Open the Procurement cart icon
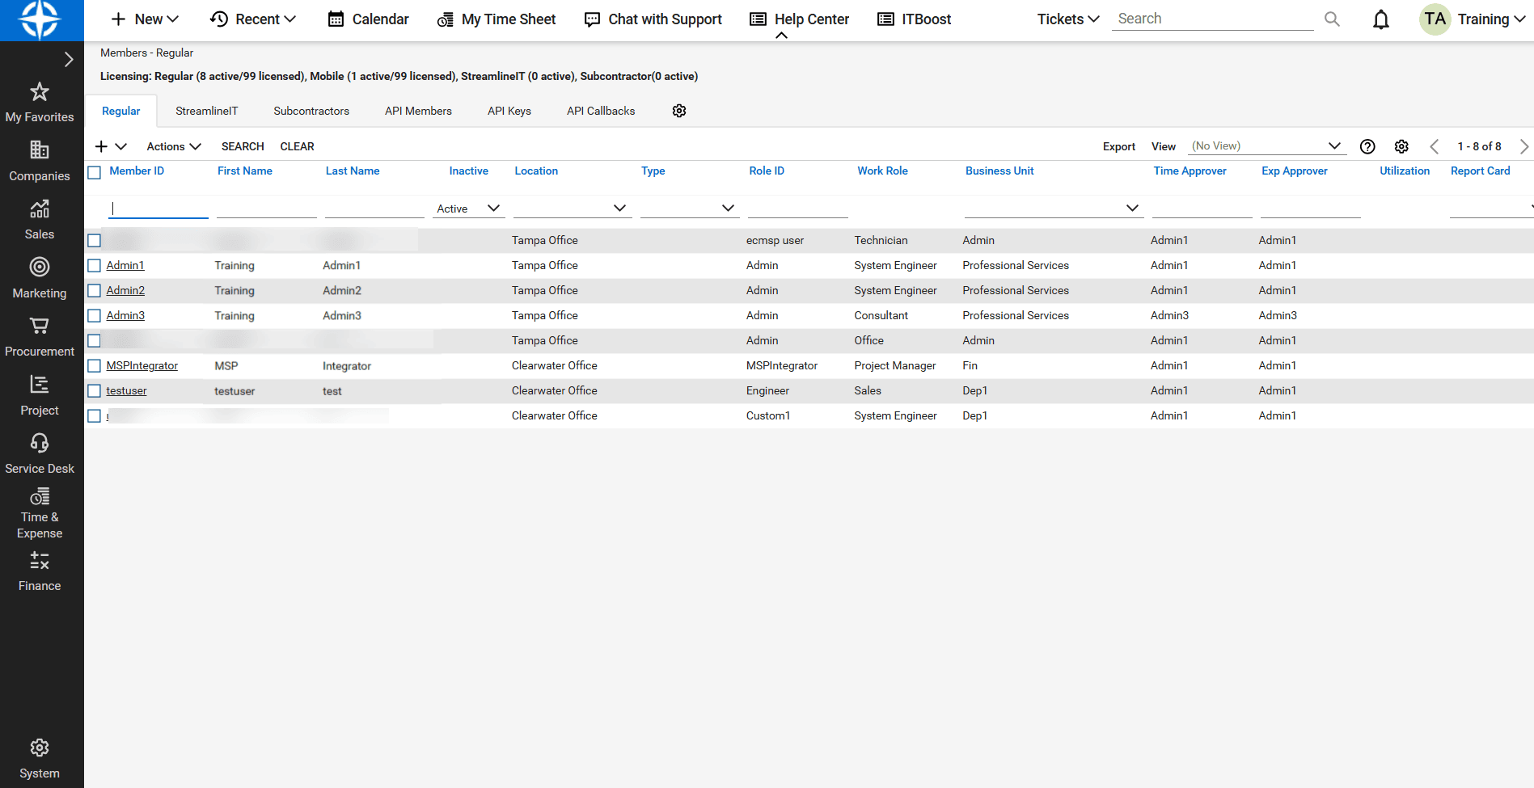Viewport: 1534px width, 788px height. 39,327
